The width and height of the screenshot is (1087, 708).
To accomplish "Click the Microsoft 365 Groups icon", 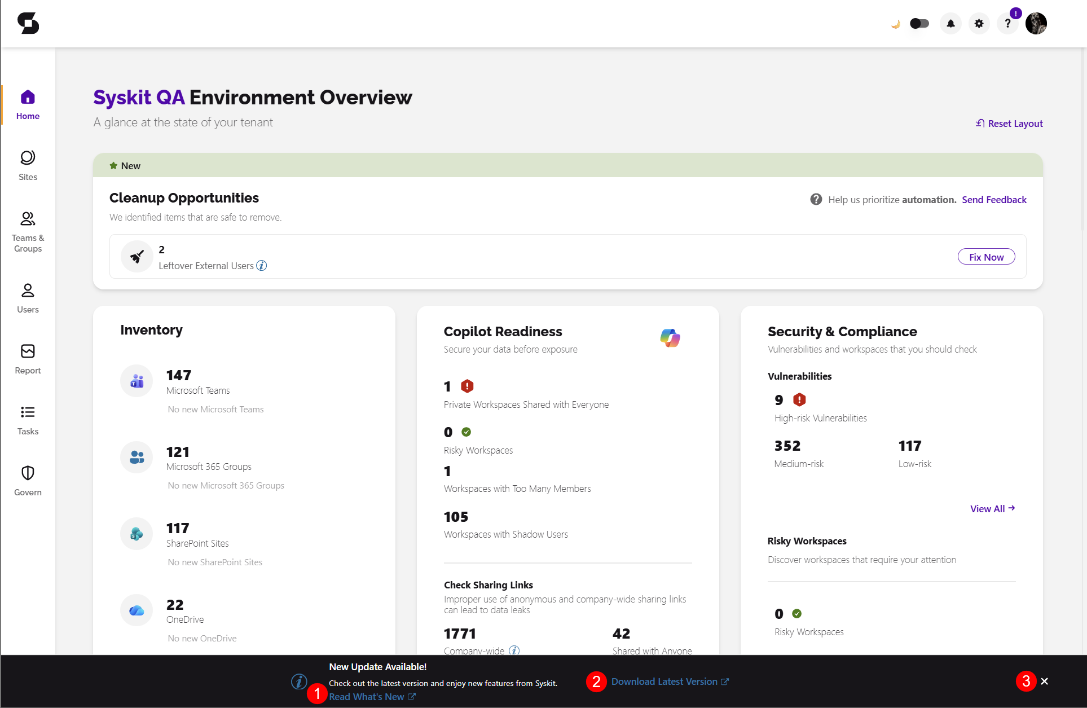I will tap(137, 457).
